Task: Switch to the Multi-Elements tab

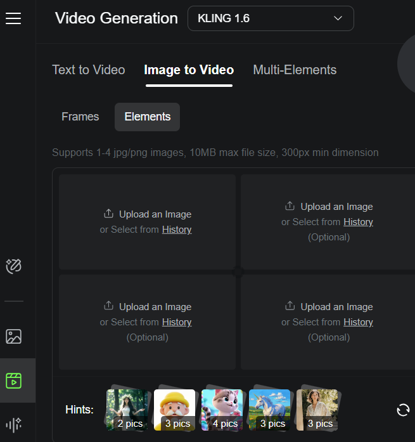Action: [x=295, y=70]
